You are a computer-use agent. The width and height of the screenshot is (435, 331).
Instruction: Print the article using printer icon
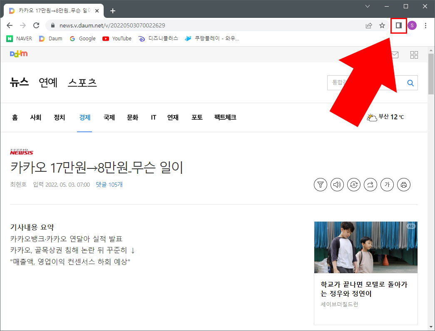pos(404,184)
